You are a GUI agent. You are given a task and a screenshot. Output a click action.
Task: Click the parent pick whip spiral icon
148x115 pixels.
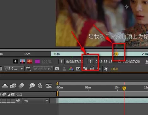pos(18,100)
